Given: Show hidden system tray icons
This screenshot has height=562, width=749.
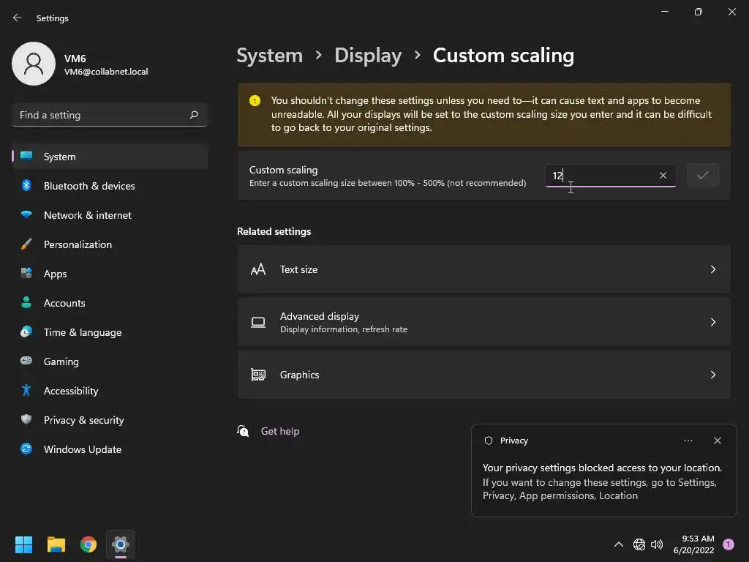Looking at the screenshot, I should [x=618, y=544].
